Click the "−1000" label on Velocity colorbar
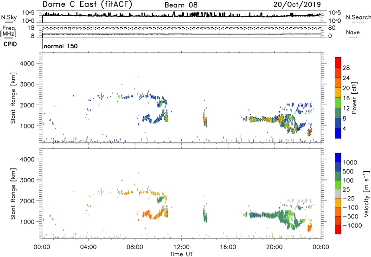 (352, 225)
